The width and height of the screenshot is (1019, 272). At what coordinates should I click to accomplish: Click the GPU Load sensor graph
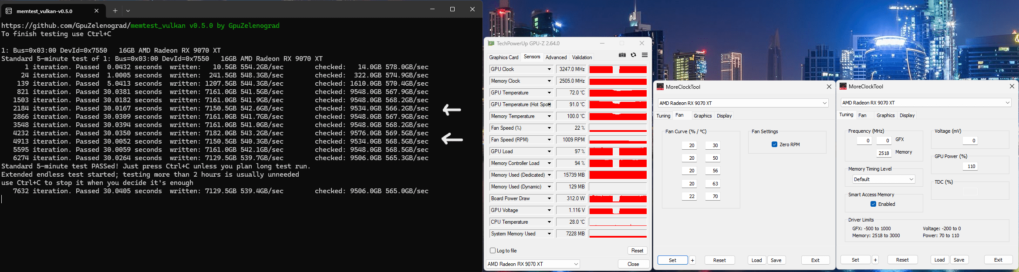point(618,151)
